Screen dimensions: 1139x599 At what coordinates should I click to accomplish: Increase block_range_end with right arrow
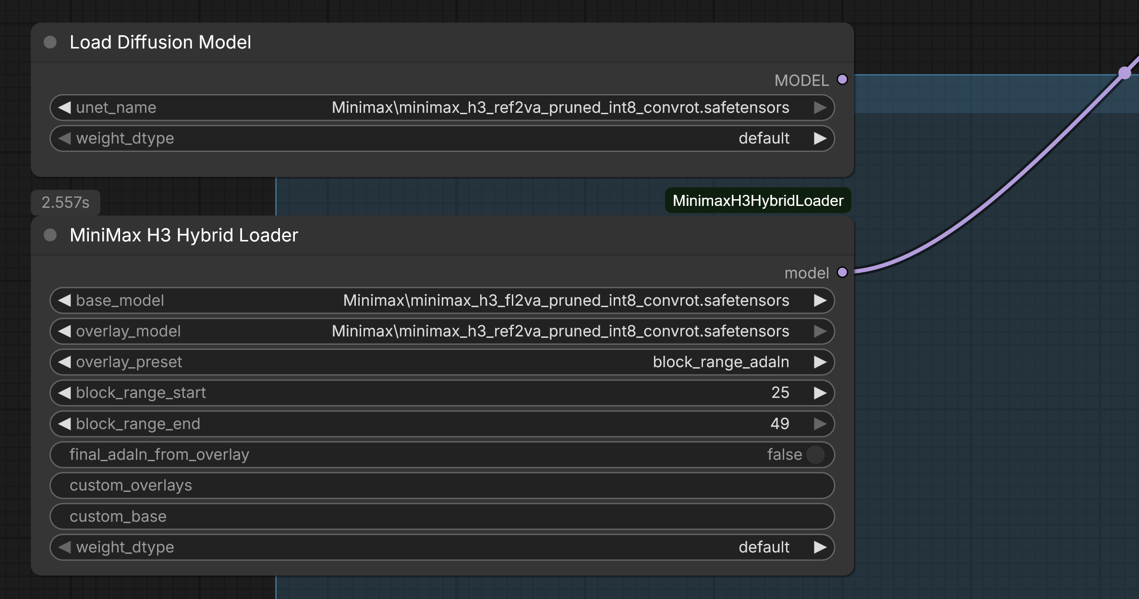pyautogui.click(x=820, y=424)
